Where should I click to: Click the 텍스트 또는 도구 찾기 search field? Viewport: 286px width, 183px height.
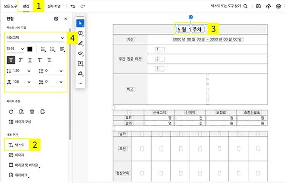click(x=226, y=6)
